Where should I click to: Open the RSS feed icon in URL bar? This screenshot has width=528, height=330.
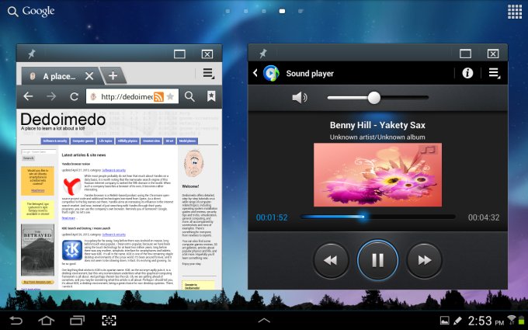(x=158, y=96)
